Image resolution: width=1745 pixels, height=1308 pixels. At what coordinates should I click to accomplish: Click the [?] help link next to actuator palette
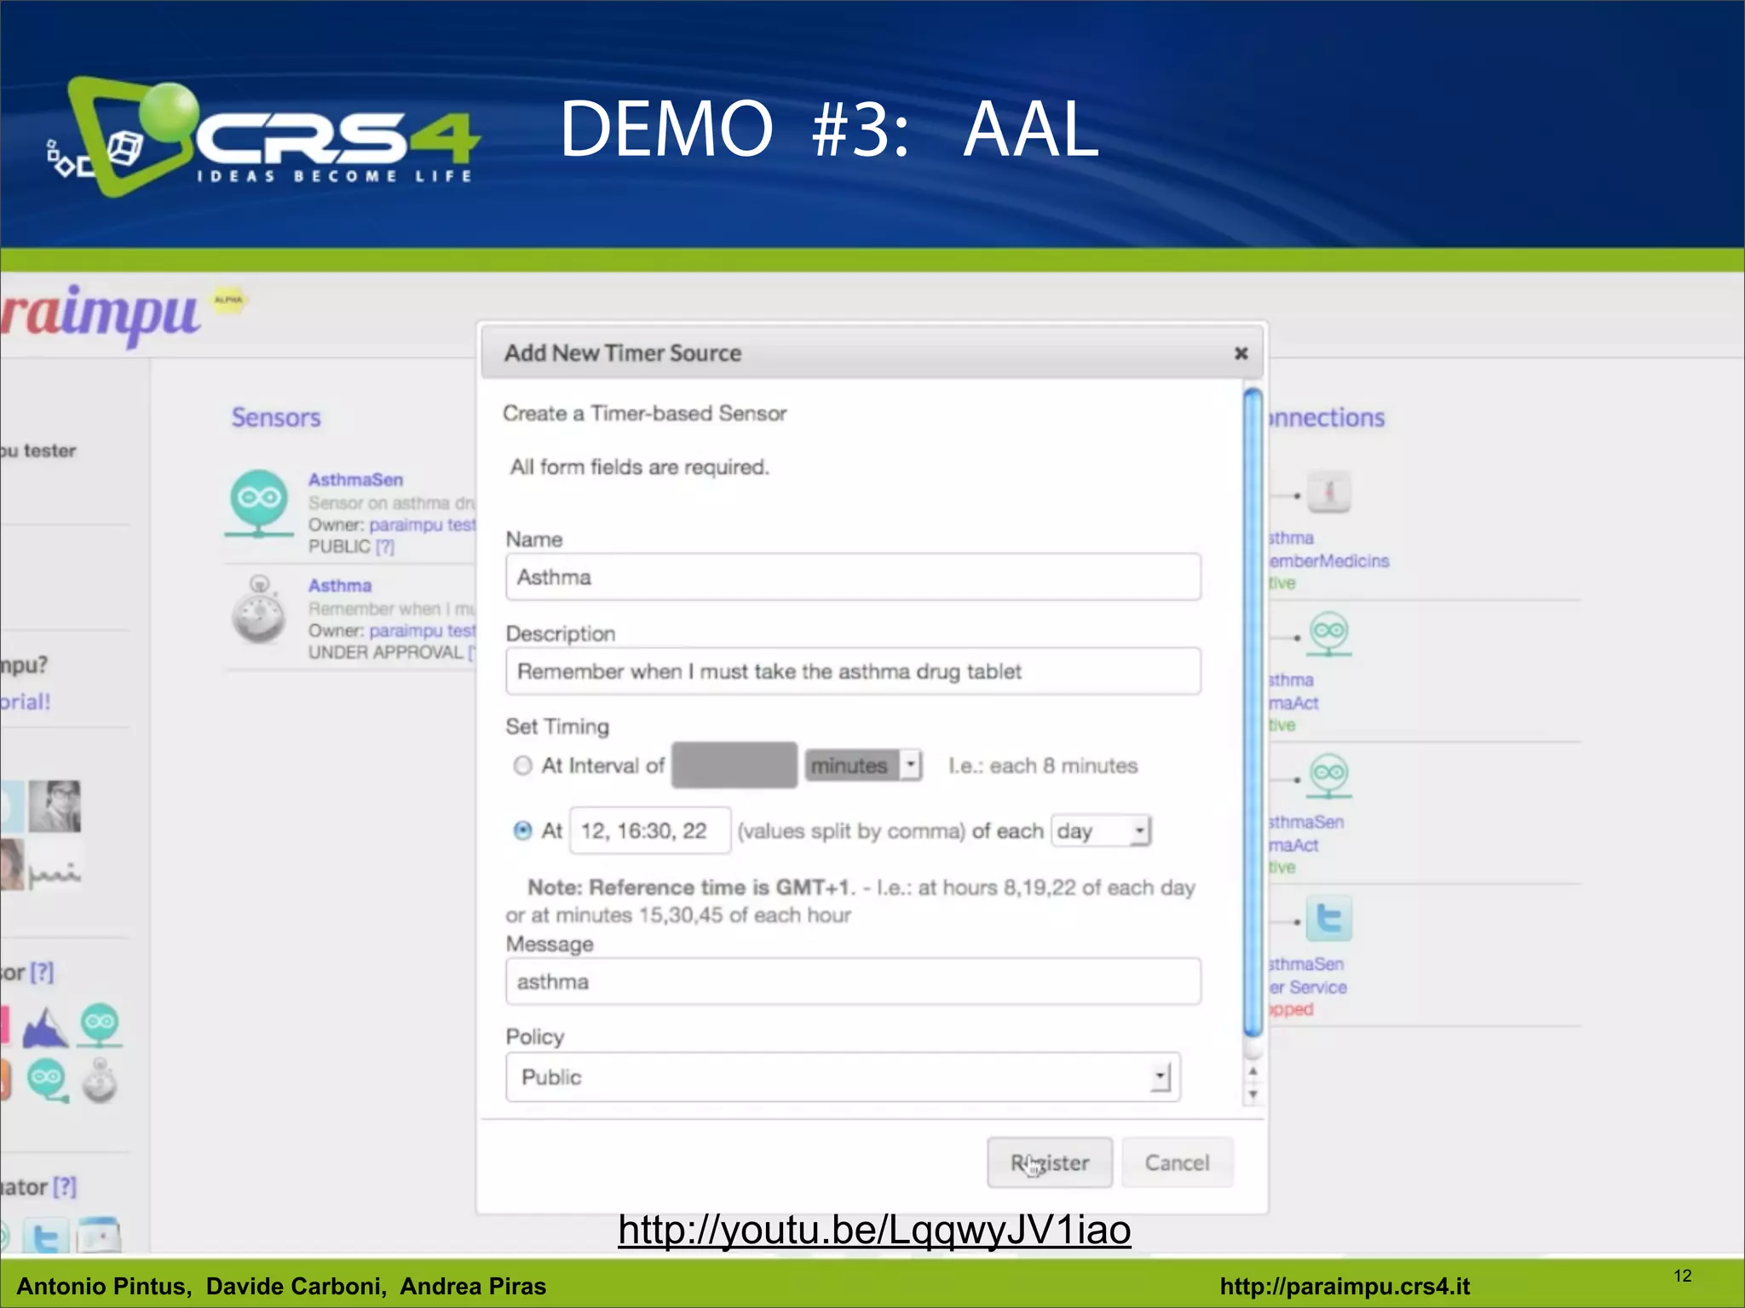coord(64,1186)
